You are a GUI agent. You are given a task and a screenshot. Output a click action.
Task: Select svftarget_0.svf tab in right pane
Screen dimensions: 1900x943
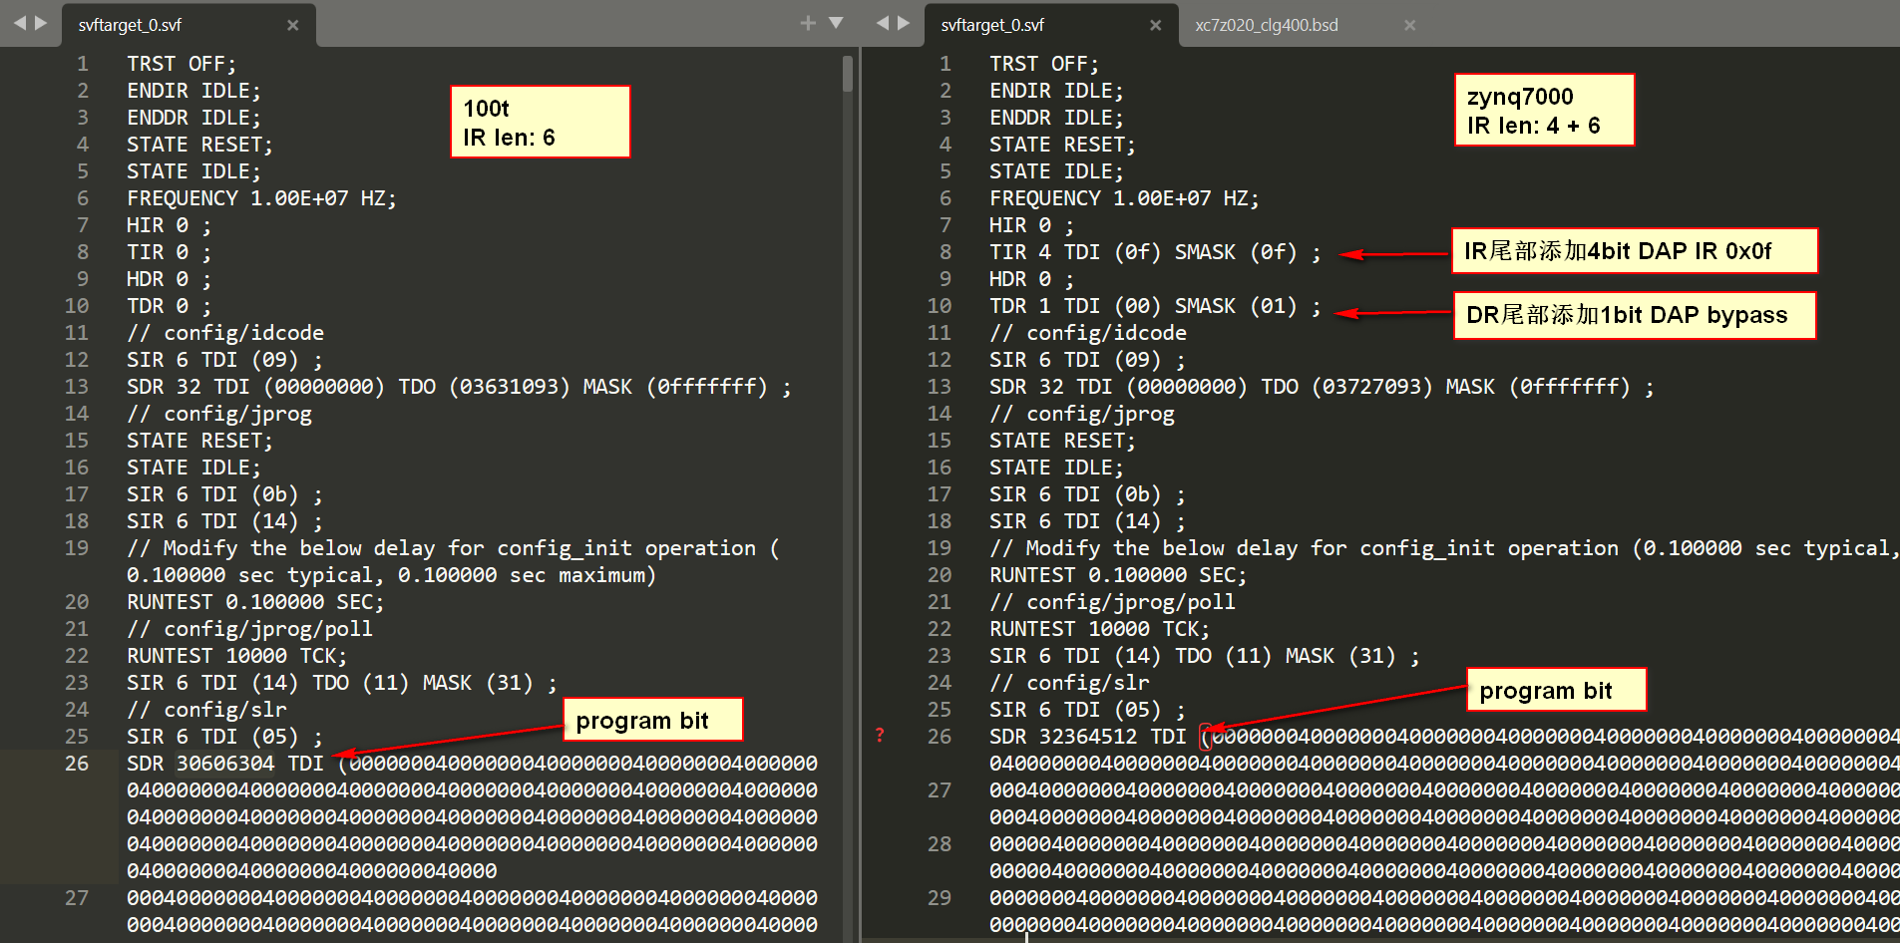[x=992, y=25]
